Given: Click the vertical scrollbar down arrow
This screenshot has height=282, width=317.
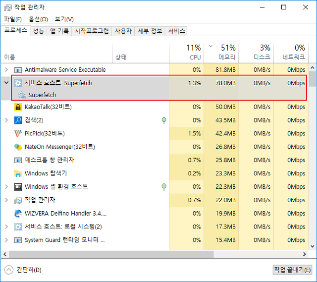Looking at the screenshot, I should (313, 246).
